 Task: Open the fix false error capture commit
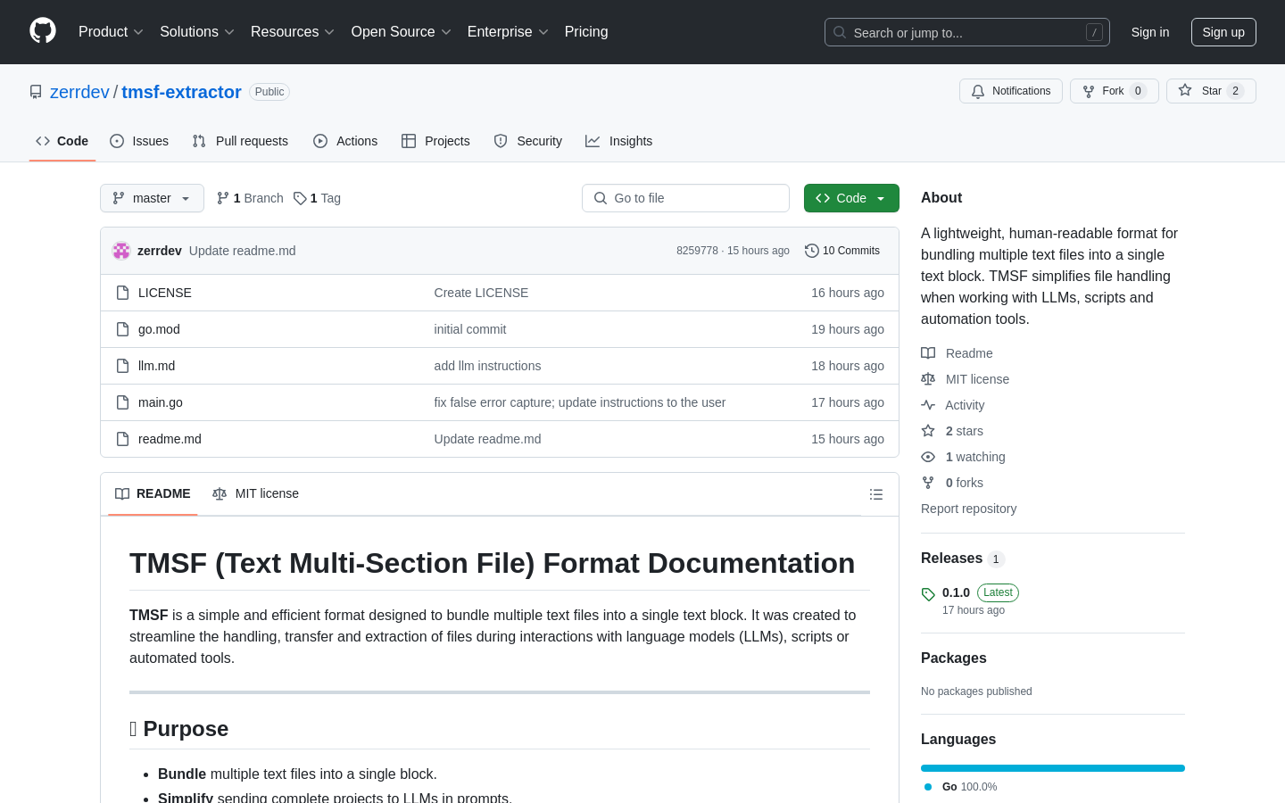click(x=580, y=402)
